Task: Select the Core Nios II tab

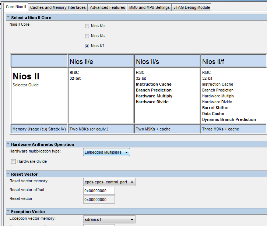Action: pos(16,7)
